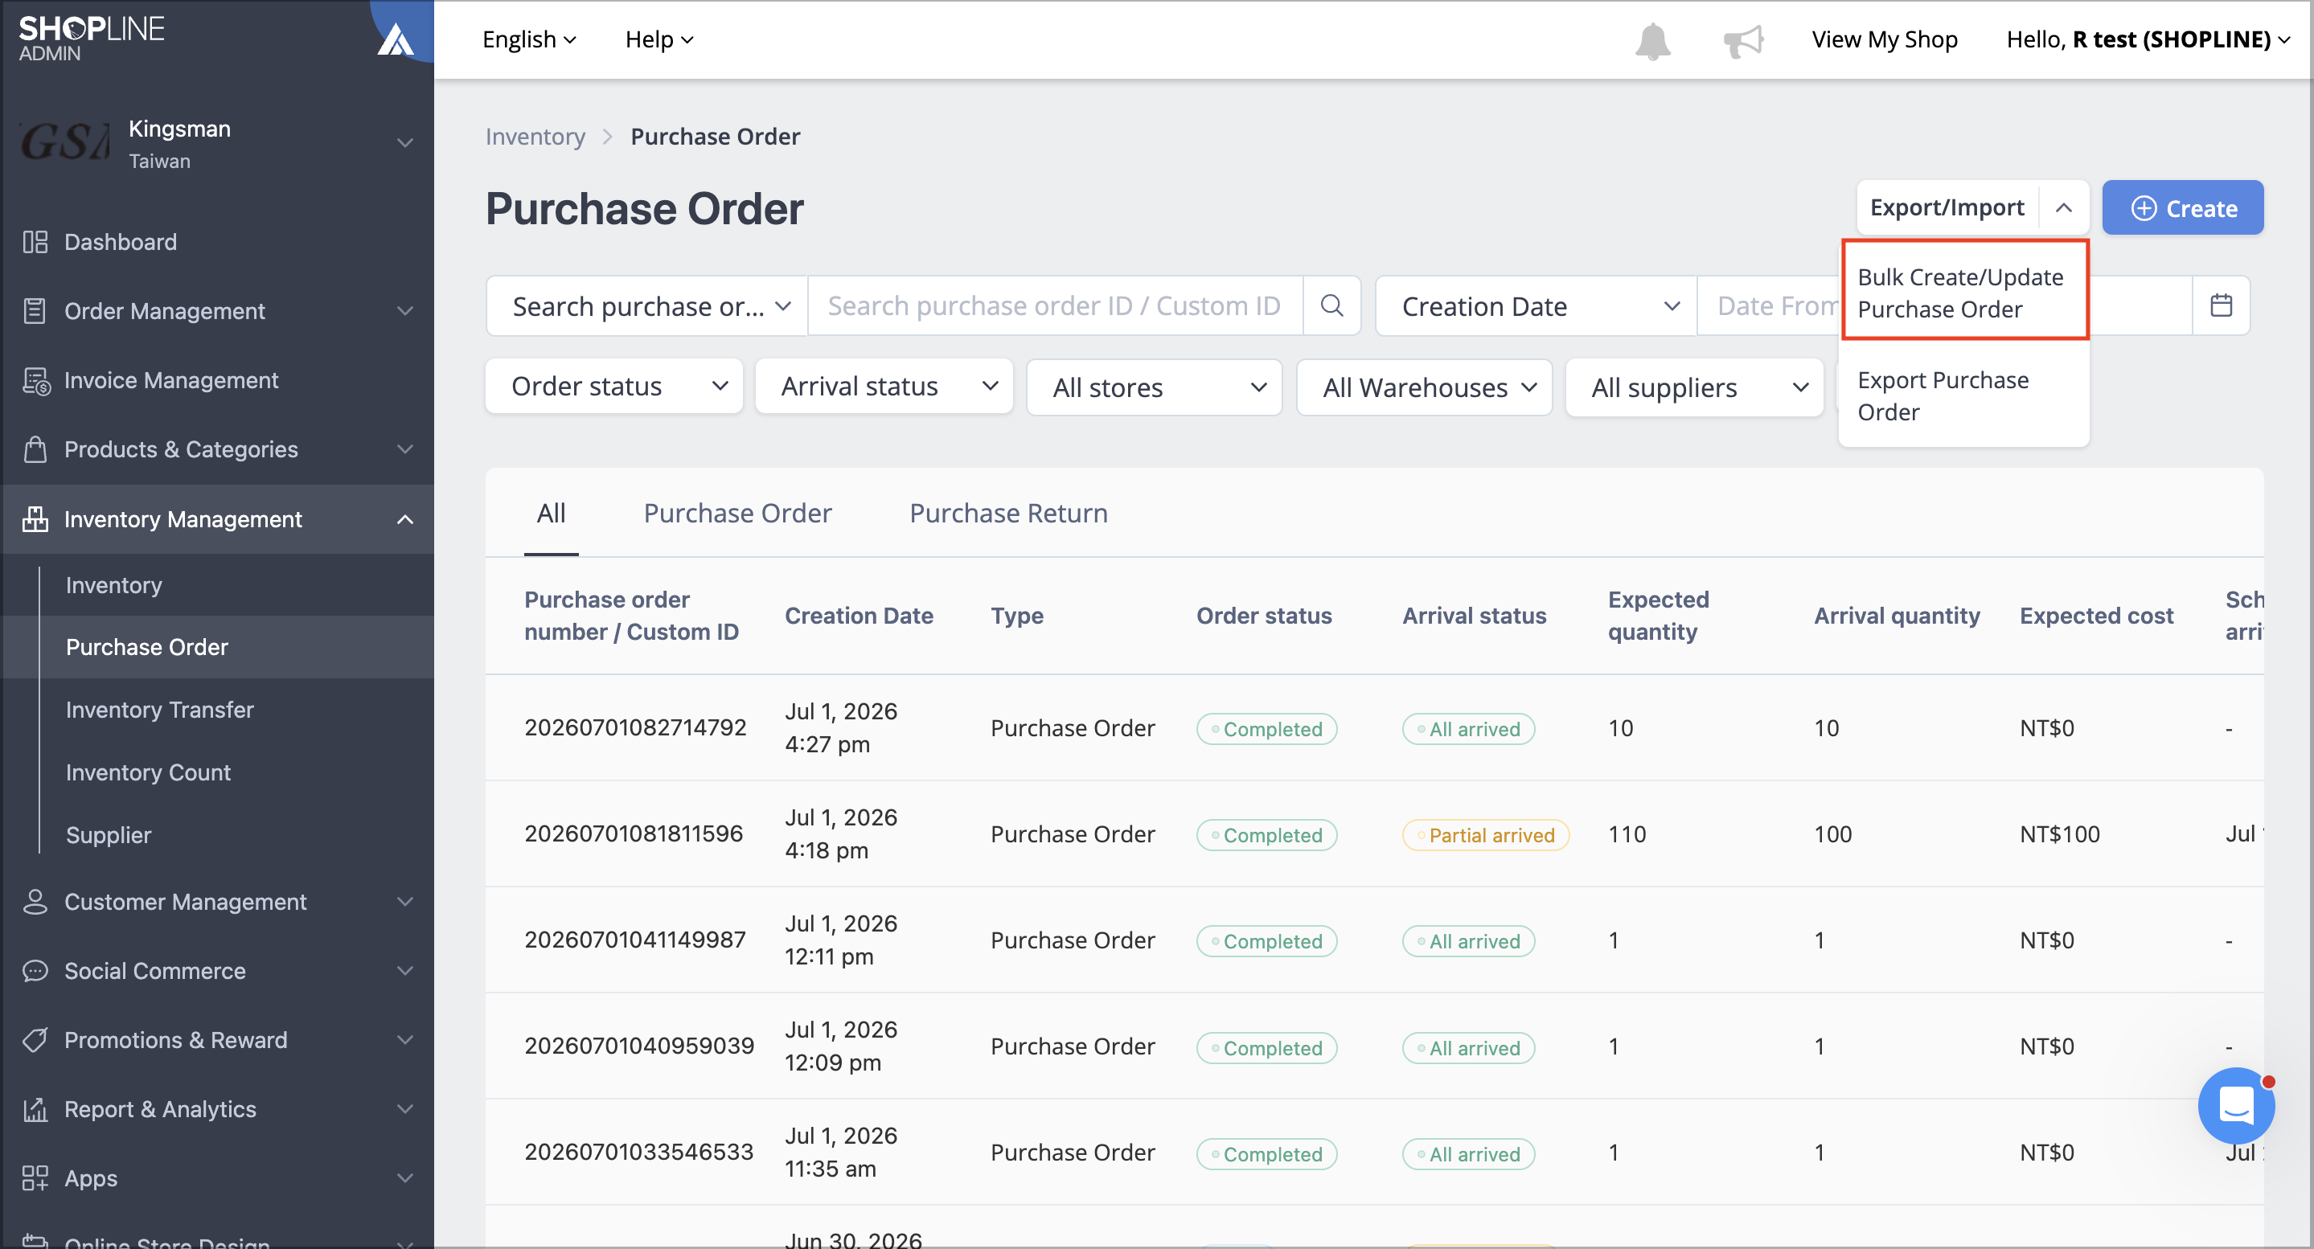Collapse the Export/Import dropdown arrow
Screen dimensions: 2314x1249
pyautogui.click(x=2064, y=208)
